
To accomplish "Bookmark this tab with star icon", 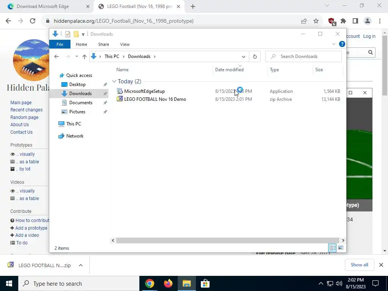I will coord(316,21).
